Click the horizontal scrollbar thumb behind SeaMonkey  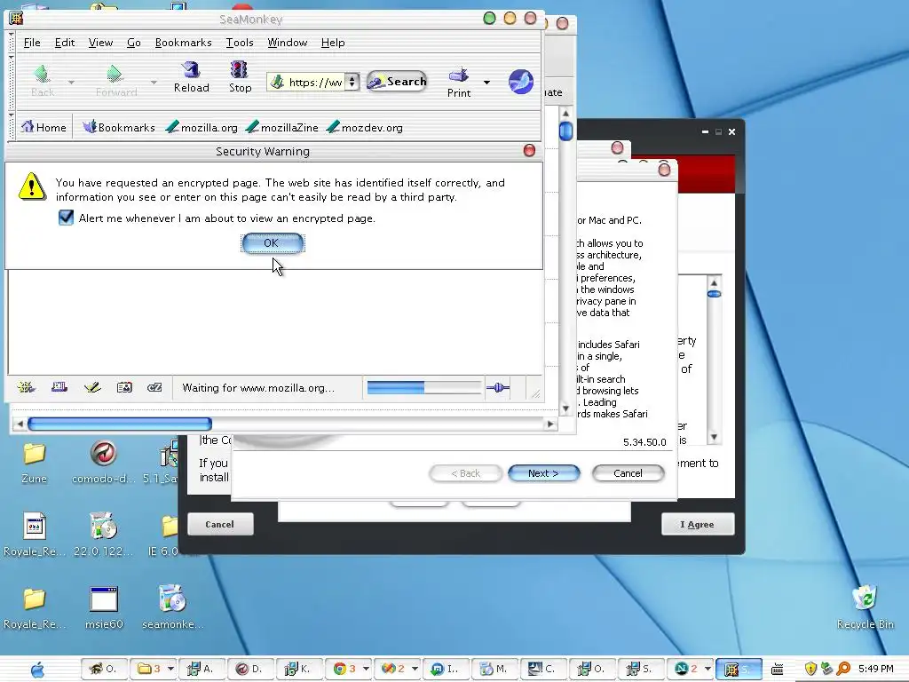pyautogui.click(x=120, y=424)
